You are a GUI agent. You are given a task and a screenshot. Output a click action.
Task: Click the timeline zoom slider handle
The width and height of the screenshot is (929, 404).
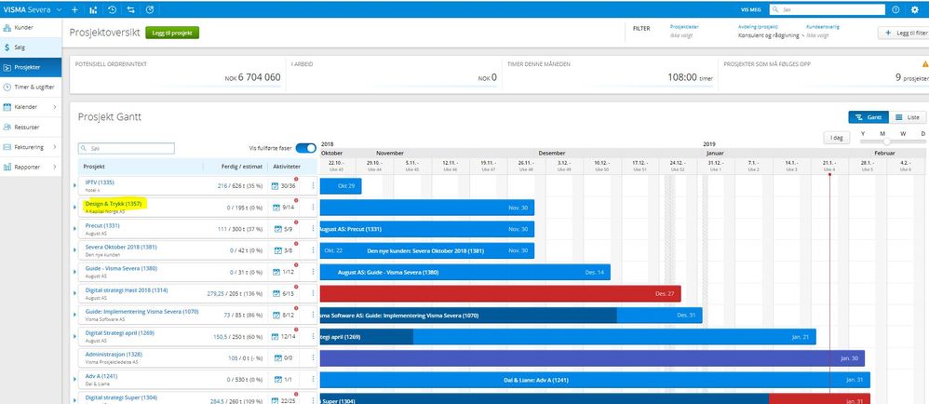[x=886, y=141]
